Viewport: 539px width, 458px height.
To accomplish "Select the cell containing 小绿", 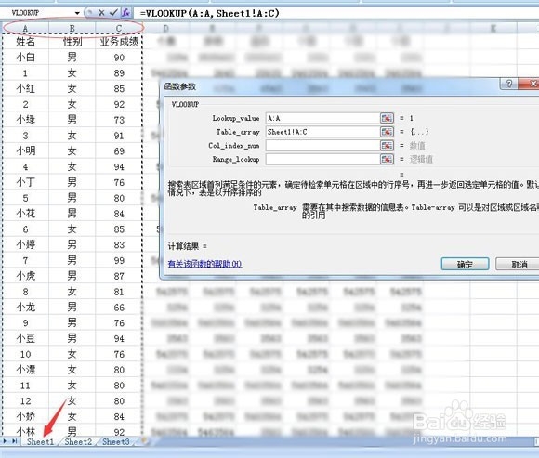I will point(25,120).
